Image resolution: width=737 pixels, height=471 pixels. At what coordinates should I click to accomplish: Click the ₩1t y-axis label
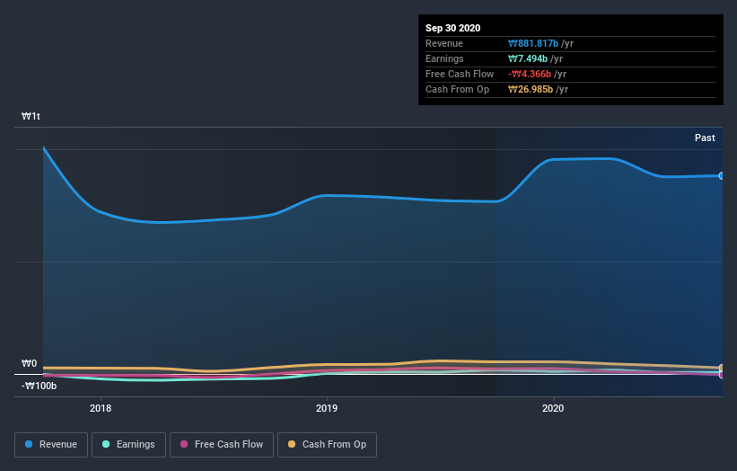tap(31, 116)
